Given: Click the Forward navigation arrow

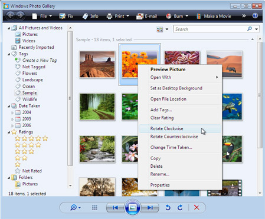Looking at the screenshot, I should tap(21, 16).
